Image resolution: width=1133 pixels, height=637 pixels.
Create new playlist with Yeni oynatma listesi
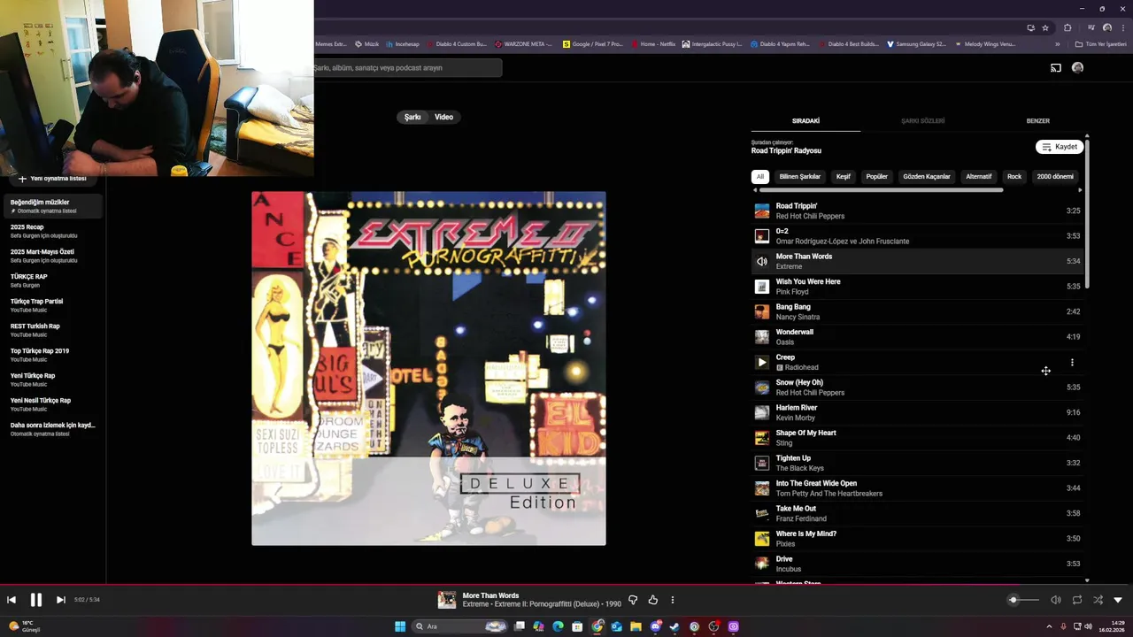pyautogui.click(x=51, y=179)
